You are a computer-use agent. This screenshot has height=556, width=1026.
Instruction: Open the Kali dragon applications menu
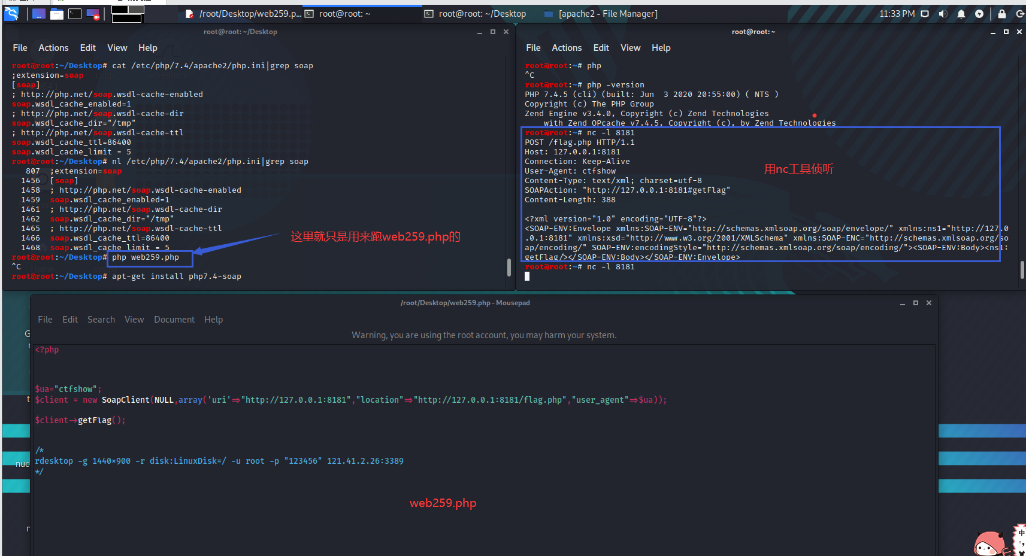coord(11,13)
